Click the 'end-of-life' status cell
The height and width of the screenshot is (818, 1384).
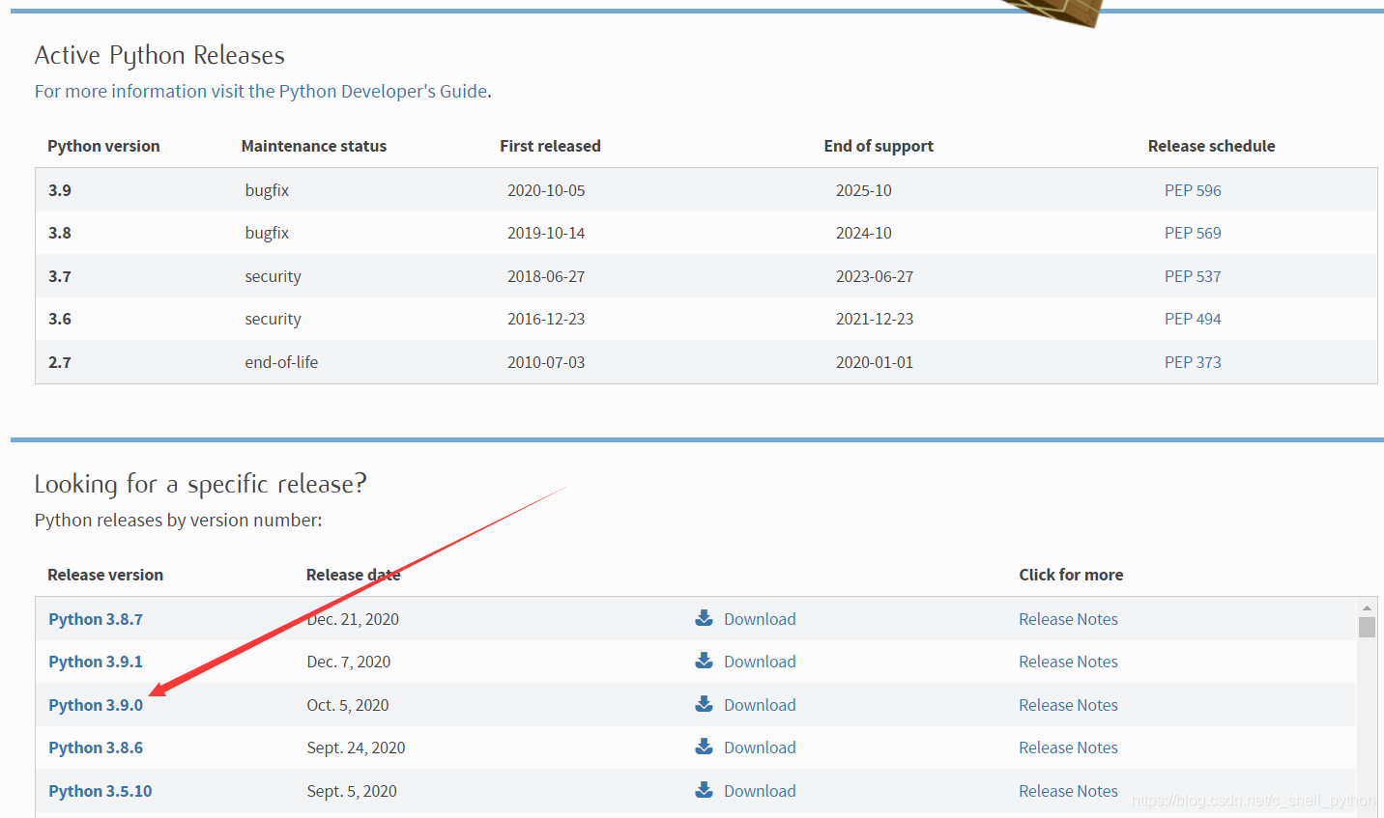coord(281,362)
